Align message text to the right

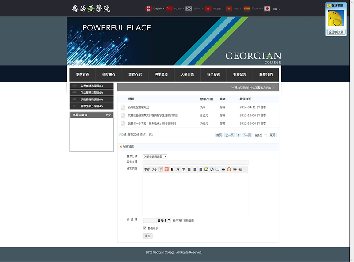(x=200, y=169)
